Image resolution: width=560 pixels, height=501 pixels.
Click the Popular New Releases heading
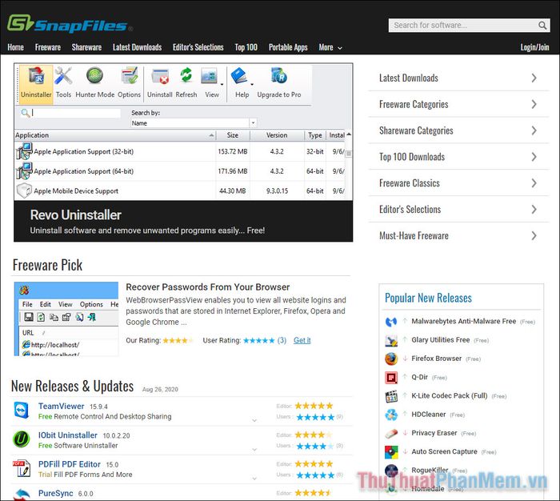pos(428,298)
